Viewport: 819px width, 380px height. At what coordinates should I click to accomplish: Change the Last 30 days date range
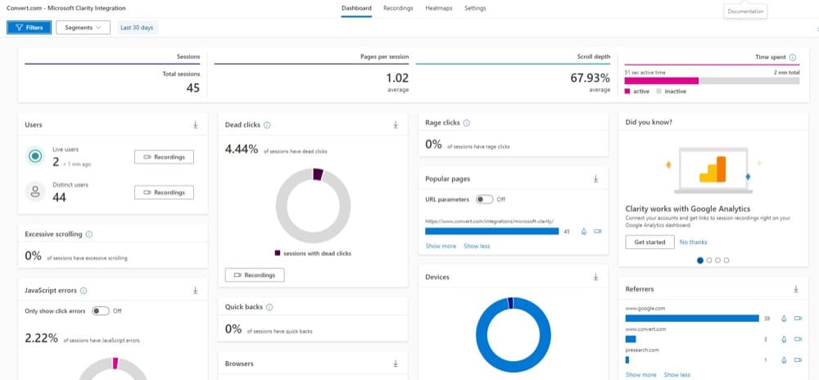(137, 28)
